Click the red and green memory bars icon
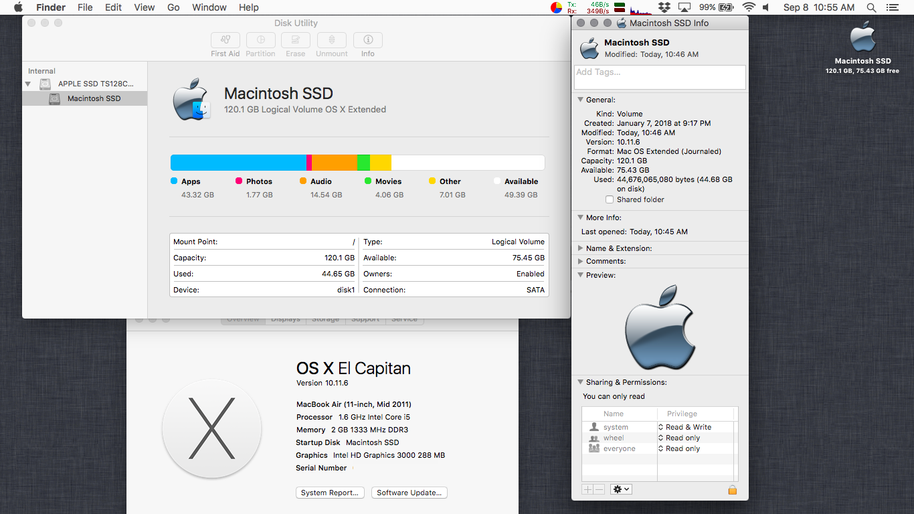This screenshot has width=914, height=514. click(x=620, y=7)
